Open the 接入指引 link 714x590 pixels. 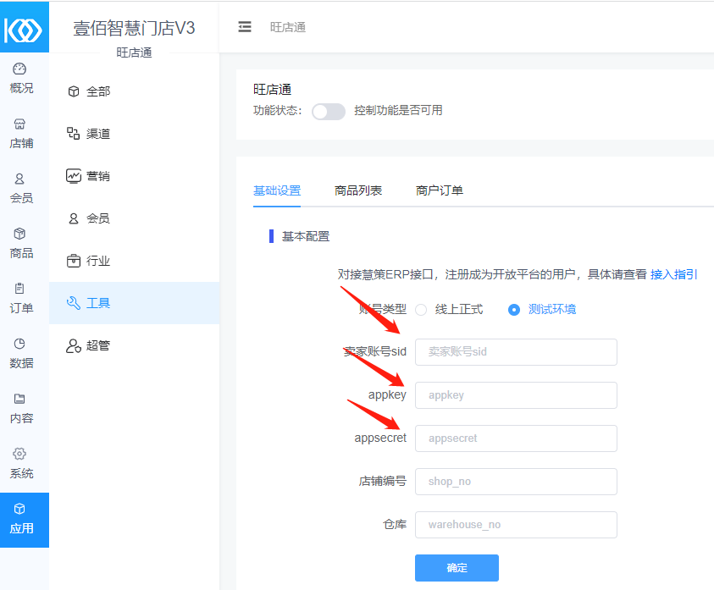[x=674, y=274]
